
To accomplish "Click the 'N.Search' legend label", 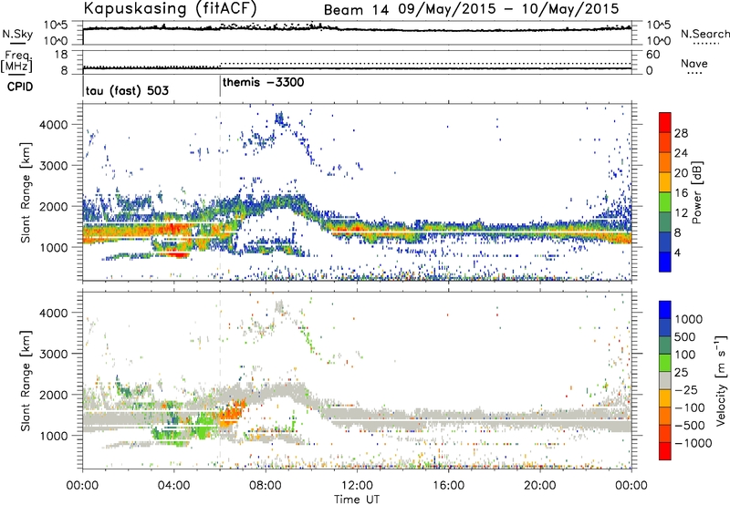I will point(704,34).
